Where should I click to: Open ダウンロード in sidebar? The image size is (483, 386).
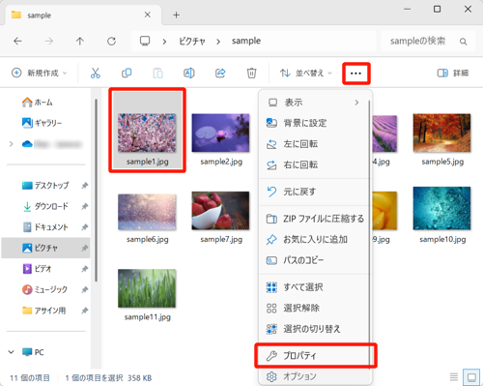coord(45,206)
